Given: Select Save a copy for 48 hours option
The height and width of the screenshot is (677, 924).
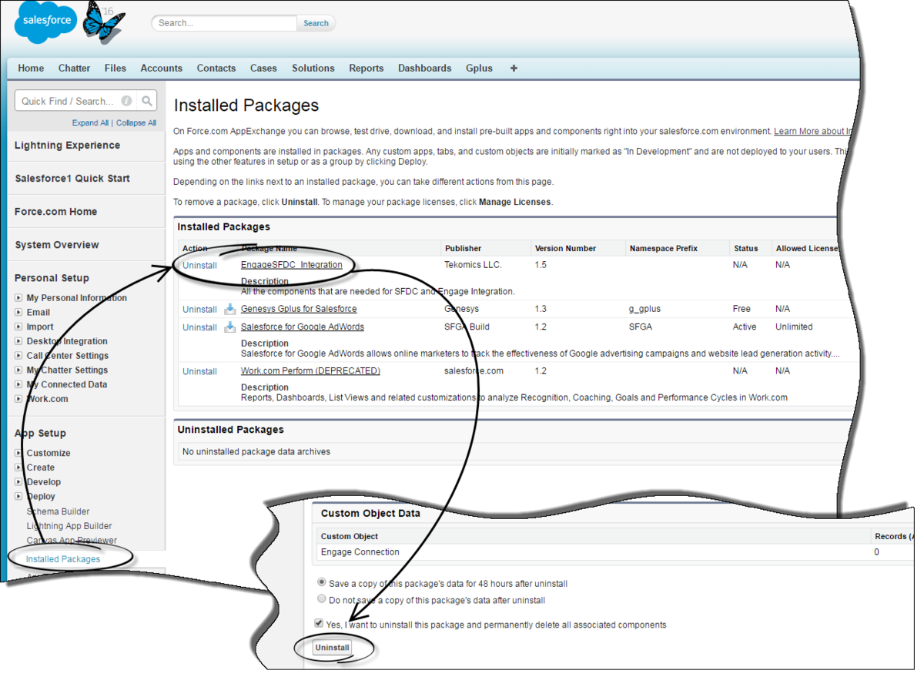Looking at the screenshot, I should [x=322, y=583].
